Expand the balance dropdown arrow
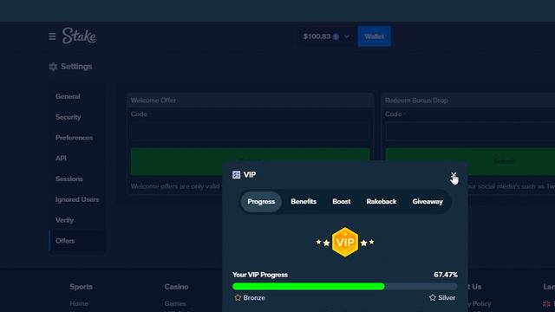Image resolution: width=555 pixels, height=312 pixels. tap(347, 36)
